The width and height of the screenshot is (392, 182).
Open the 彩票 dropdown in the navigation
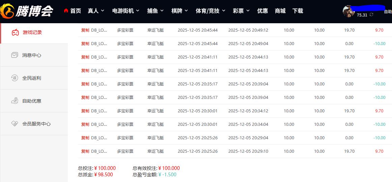tap(241, 11)
